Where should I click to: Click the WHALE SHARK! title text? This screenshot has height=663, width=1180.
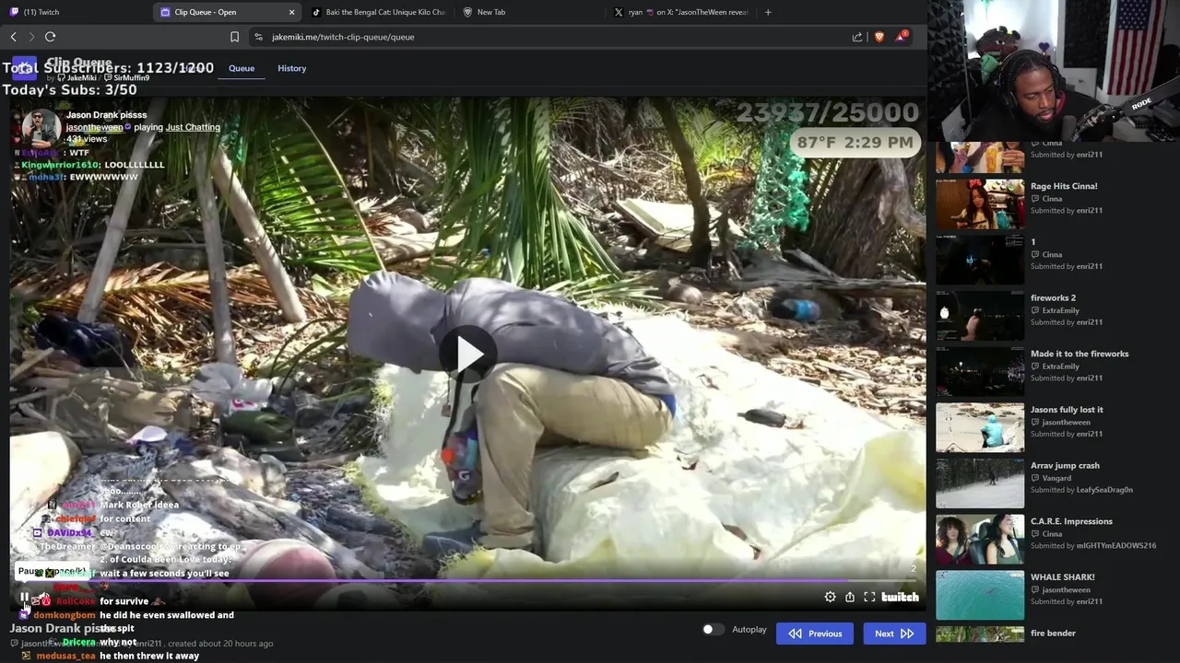1063,577
